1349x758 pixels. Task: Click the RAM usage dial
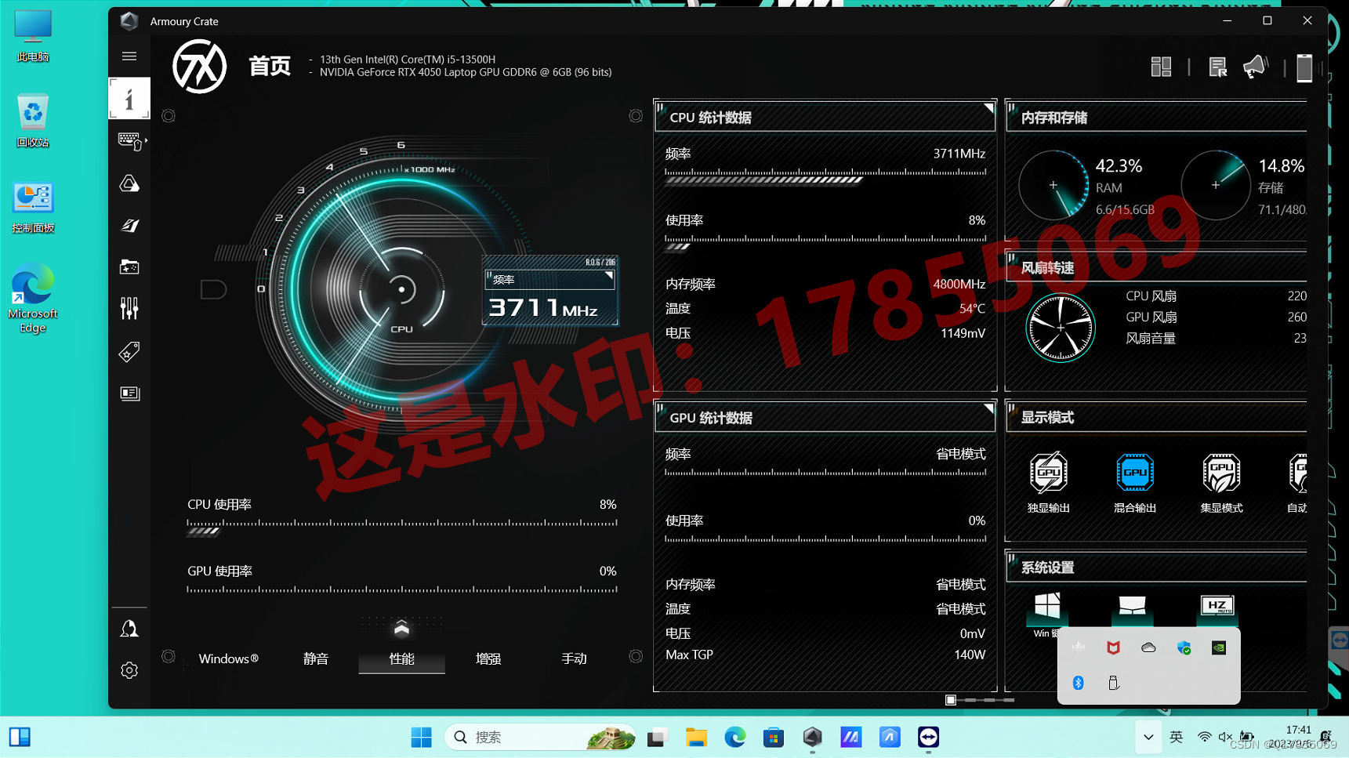coord(1053,185)
